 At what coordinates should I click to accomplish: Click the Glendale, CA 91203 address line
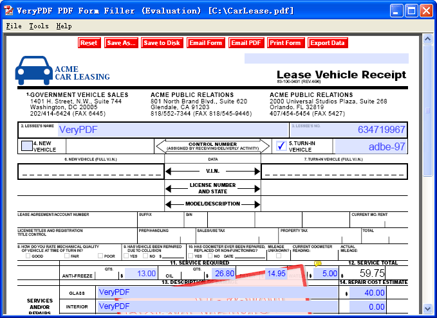[180, 107]
